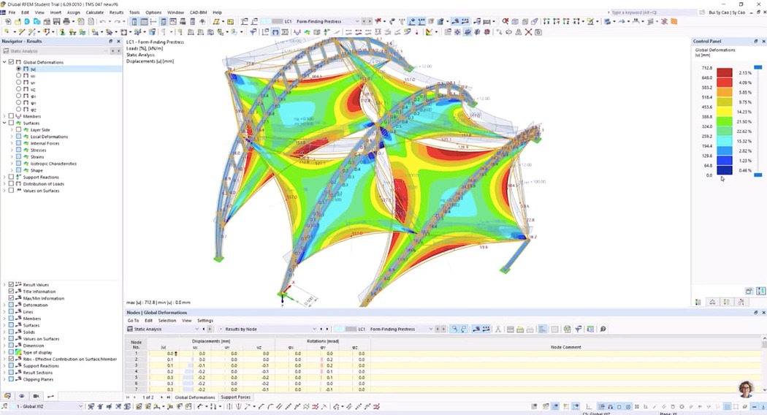The image size is (767, 415).
Task: Click the Redo arrow icon
Action: [117, 21]
